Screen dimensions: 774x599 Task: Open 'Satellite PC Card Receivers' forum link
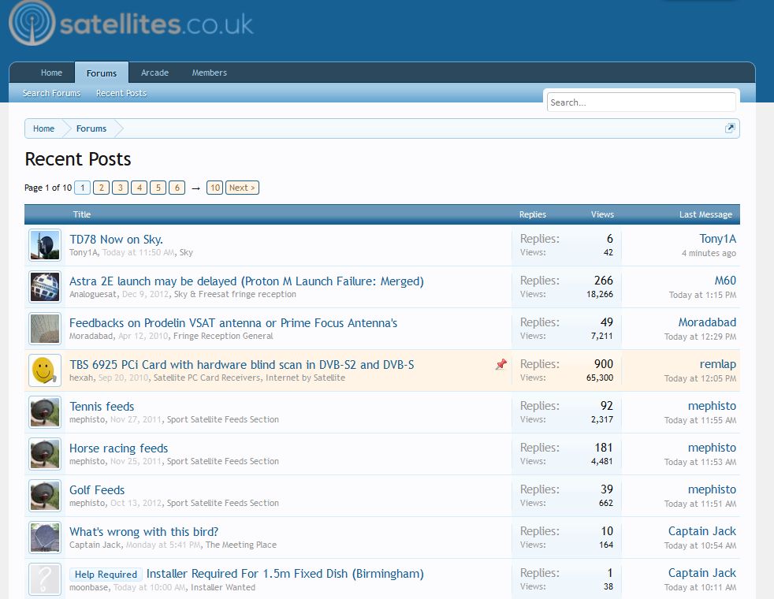point(207,378)
